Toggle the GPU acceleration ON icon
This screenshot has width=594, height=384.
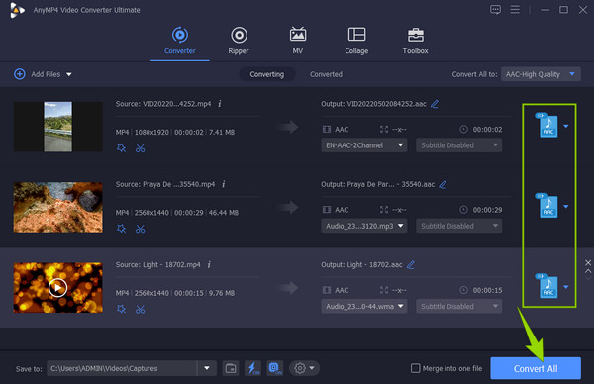(274, 368)
